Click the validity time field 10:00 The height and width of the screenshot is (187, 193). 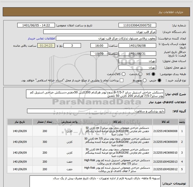click(99, 53)
